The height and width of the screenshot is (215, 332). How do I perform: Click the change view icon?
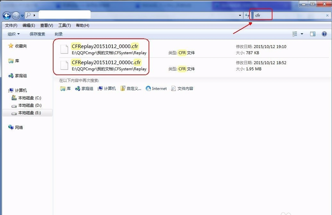point(295,34)
